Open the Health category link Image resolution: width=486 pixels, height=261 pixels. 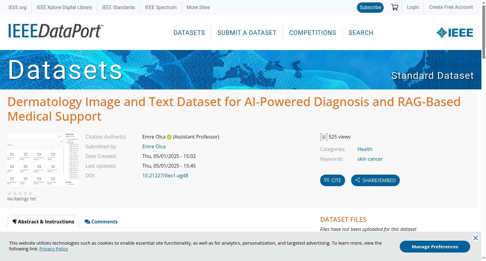coord(365,149)
